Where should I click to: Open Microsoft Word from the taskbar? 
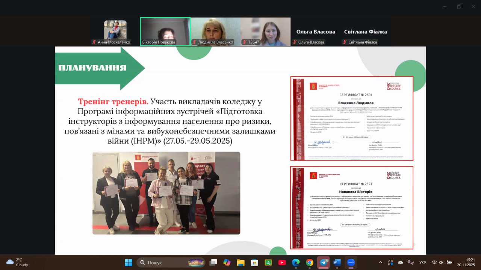[x=337, y=262]
